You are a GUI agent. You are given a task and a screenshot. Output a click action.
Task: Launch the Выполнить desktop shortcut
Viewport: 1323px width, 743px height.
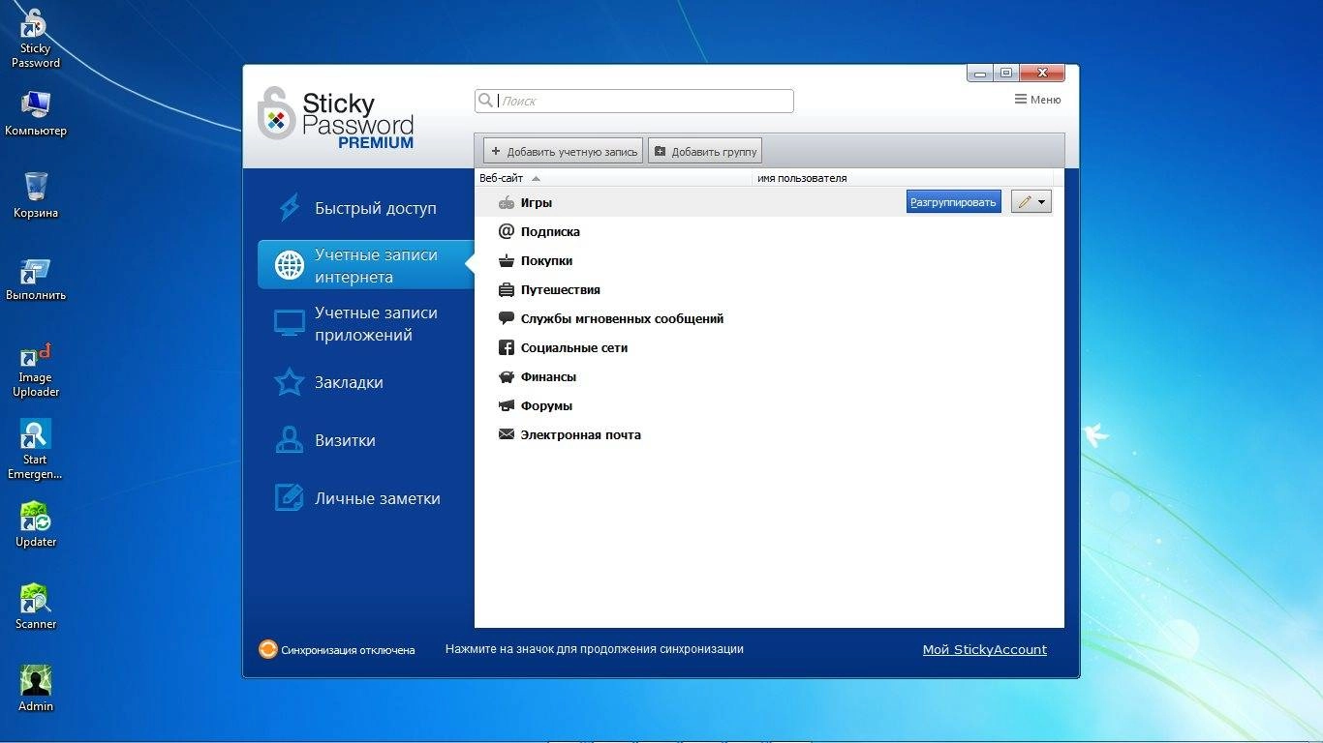coord(36,280)
